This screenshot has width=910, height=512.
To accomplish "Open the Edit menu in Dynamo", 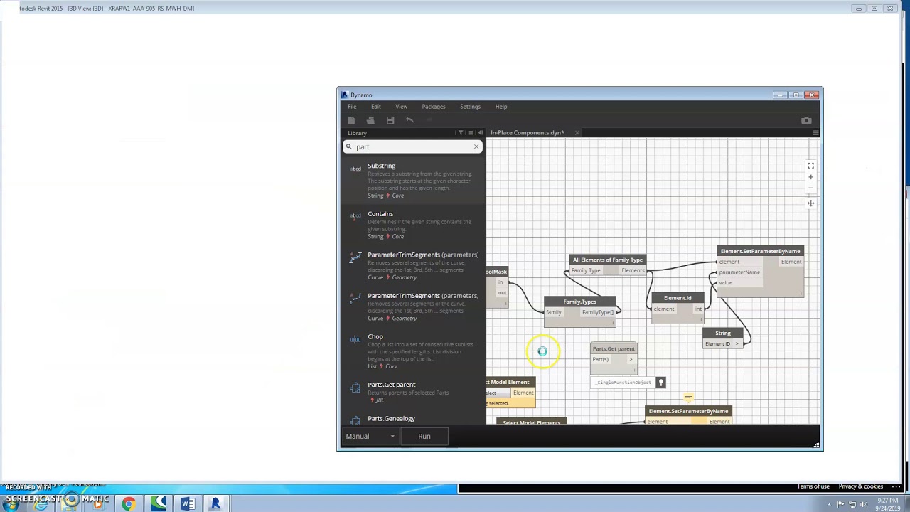I will pos(376,107).
